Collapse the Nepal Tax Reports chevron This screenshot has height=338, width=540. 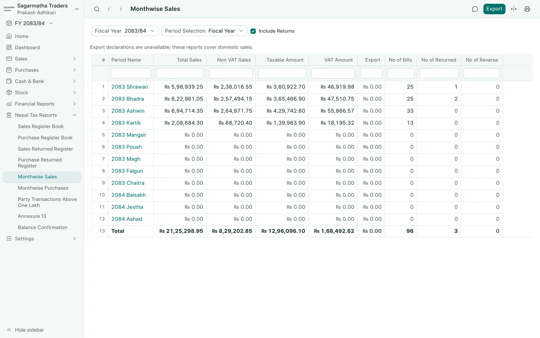[x=75, y=115]
